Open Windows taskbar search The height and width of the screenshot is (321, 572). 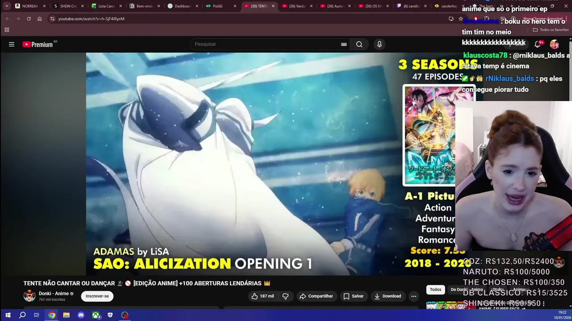pos(22,315)
